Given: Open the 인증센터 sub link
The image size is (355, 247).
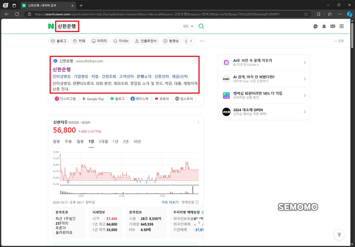Looking at the screenshot, I should [x=162, y=76].
